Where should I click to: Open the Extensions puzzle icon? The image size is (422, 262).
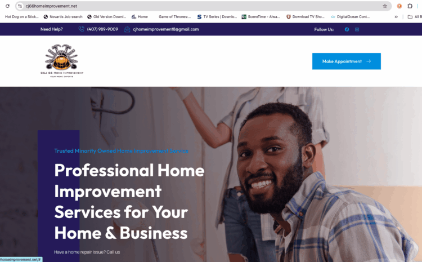pyautogui.click(x=410, y=6)
